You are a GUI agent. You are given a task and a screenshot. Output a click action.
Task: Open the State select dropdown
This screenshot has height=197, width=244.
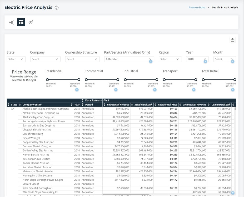point(16,59)
